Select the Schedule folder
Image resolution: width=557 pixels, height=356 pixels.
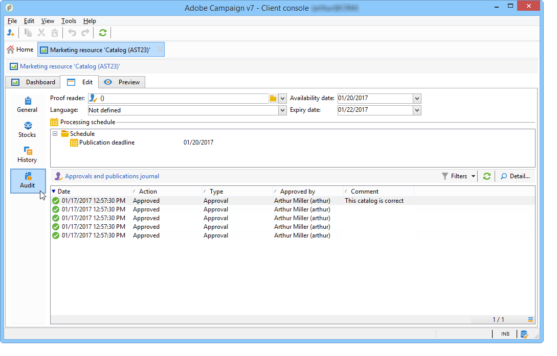pos(78,134)
